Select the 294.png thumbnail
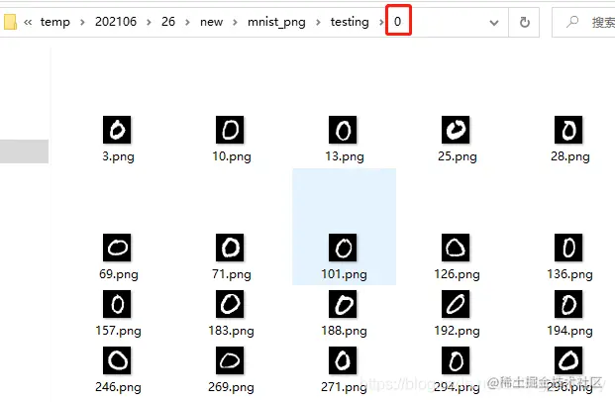 pyautogui.click(x=456, y=360)
